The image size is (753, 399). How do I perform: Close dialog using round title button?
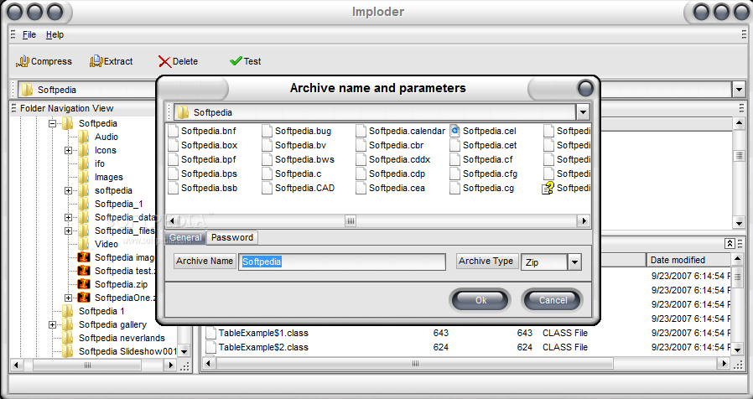585,88
